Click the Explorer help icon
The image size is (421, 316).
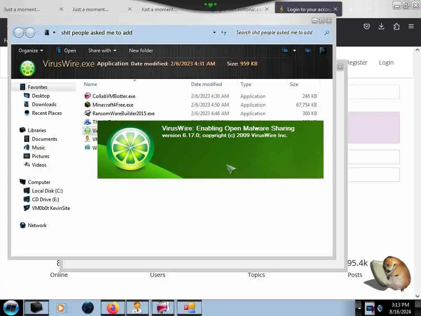pyautogui.click(x=323, y=51)
